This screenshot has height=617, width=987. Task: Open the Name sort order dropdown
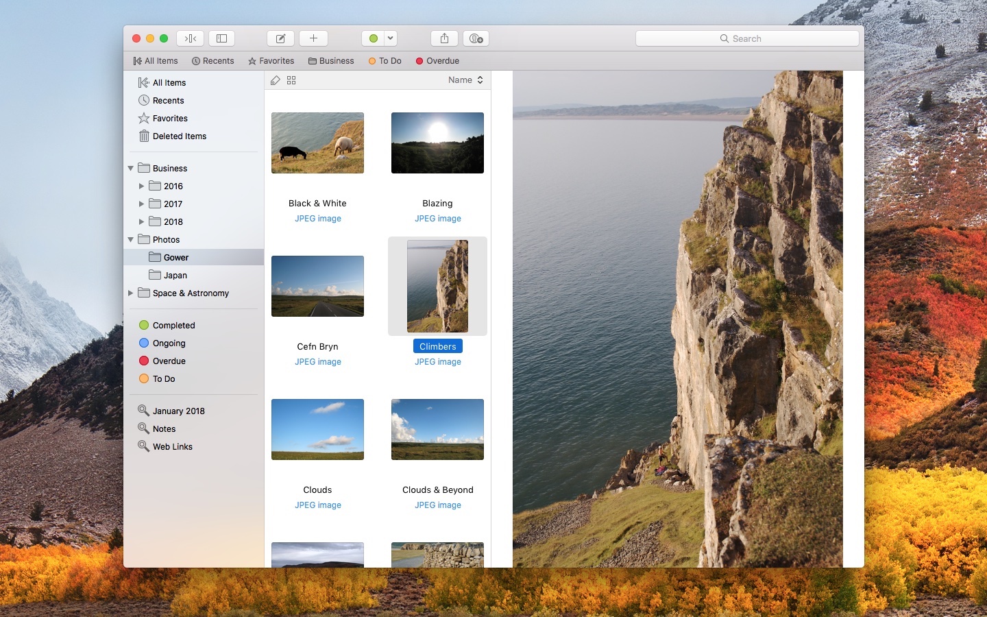[x=465, y=80]
